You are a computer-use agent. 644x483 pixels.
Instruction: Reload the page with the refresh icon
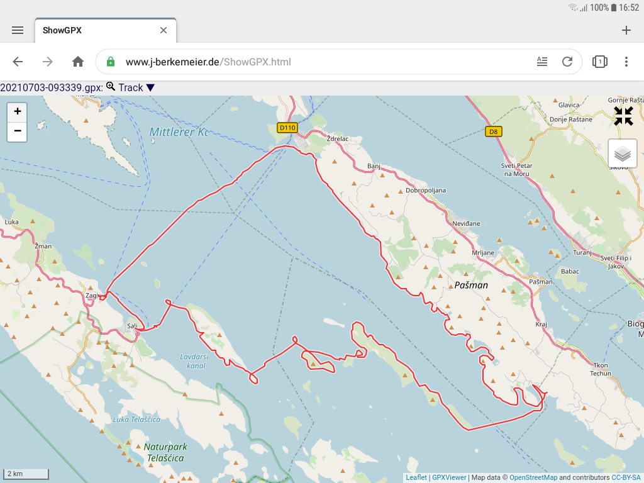pyautogui.click(x=567, y=62)
